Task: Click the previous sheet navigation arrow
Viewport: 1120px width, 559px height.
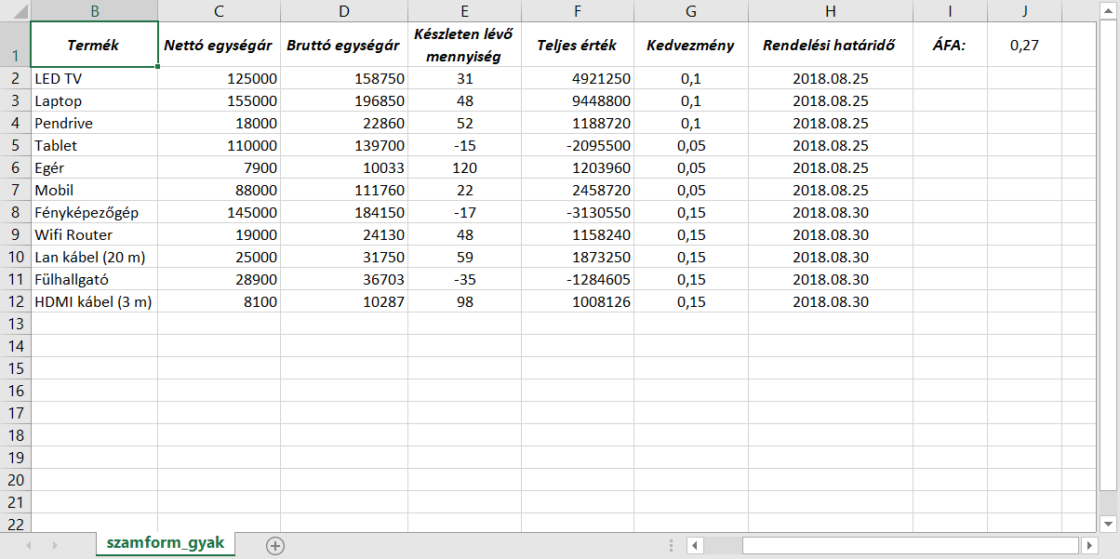Action: [29, 545]
